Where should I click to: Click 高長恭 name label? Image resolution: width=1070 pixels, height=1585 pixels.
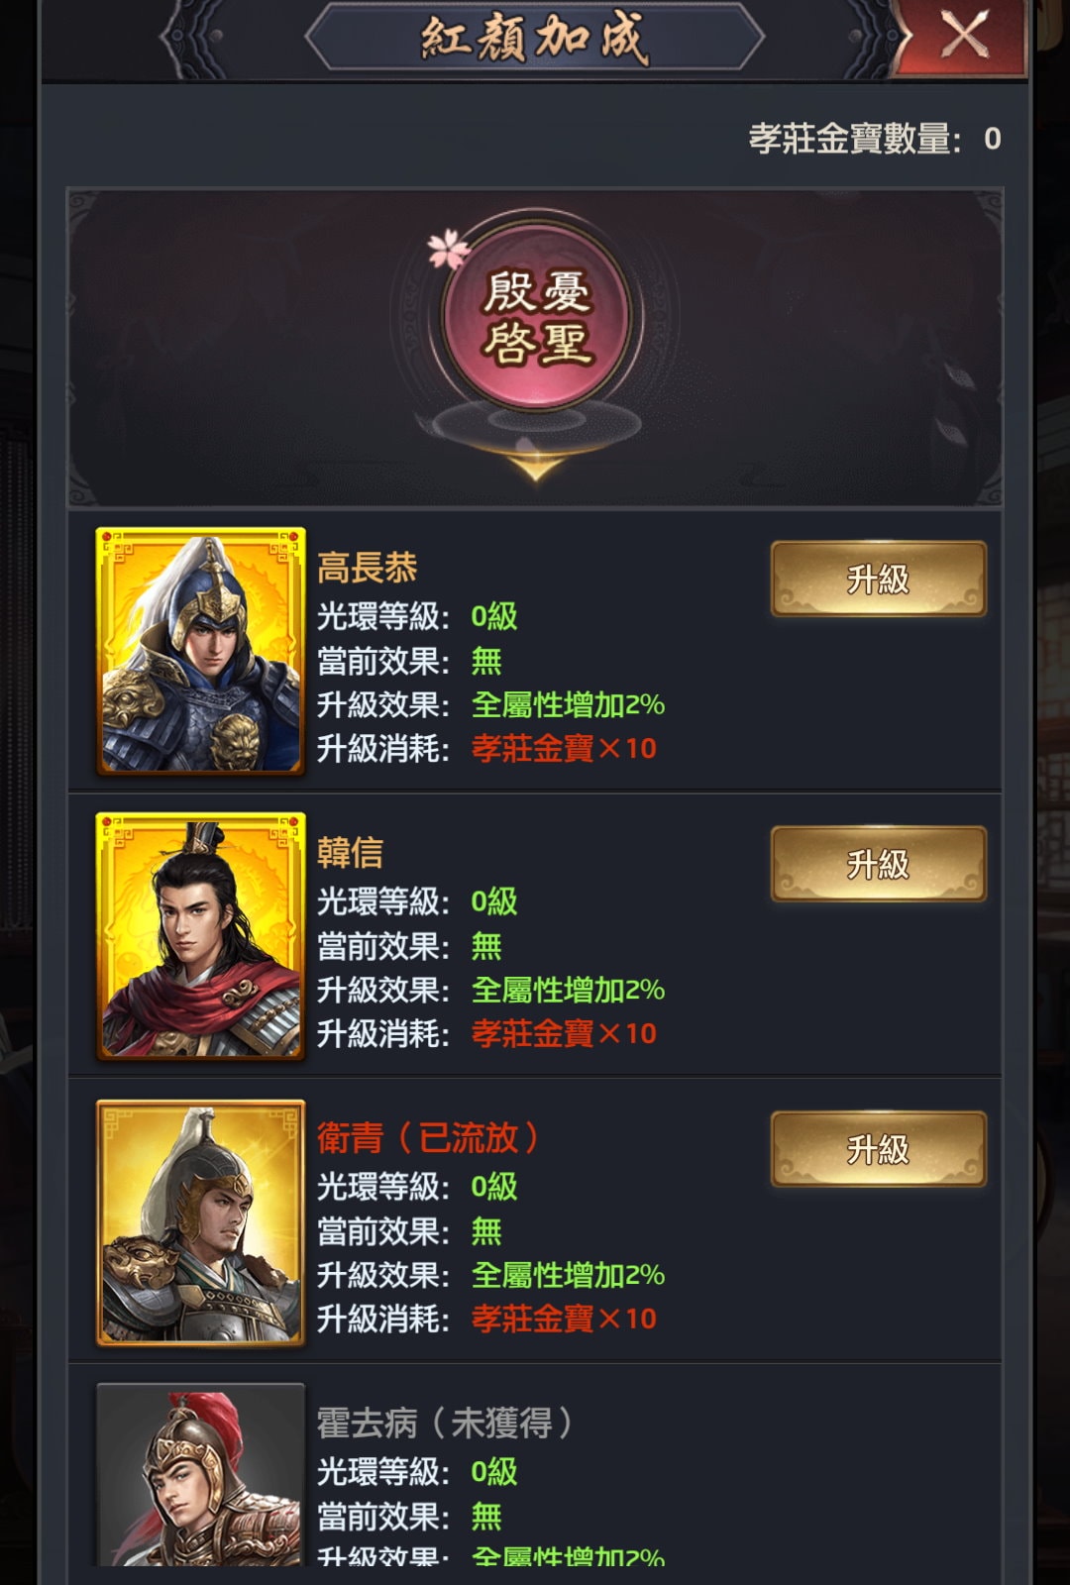(368, 568)
